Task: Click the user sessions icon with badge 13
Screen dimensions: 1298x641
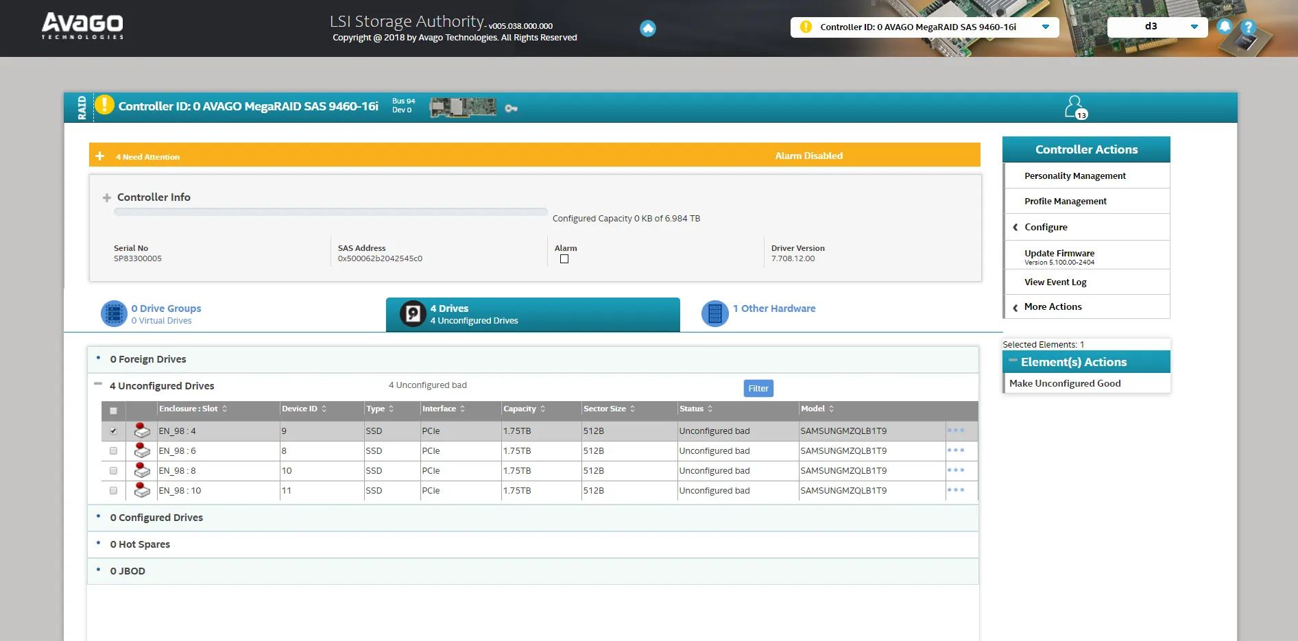Action: coord(1074,107)
